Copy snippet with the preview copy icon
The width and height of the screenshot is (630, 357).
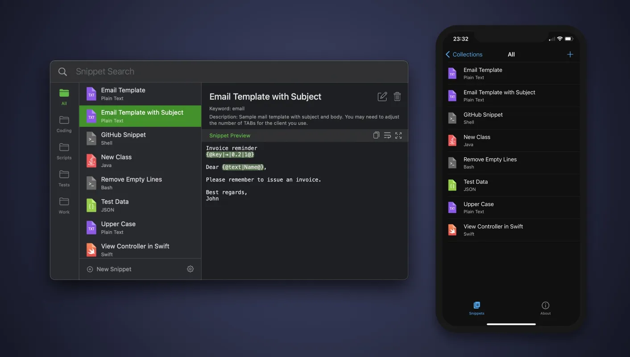[x=376, y=135]
